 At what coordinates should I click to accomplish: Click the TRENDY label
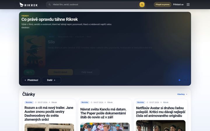[x=25, y=16]
